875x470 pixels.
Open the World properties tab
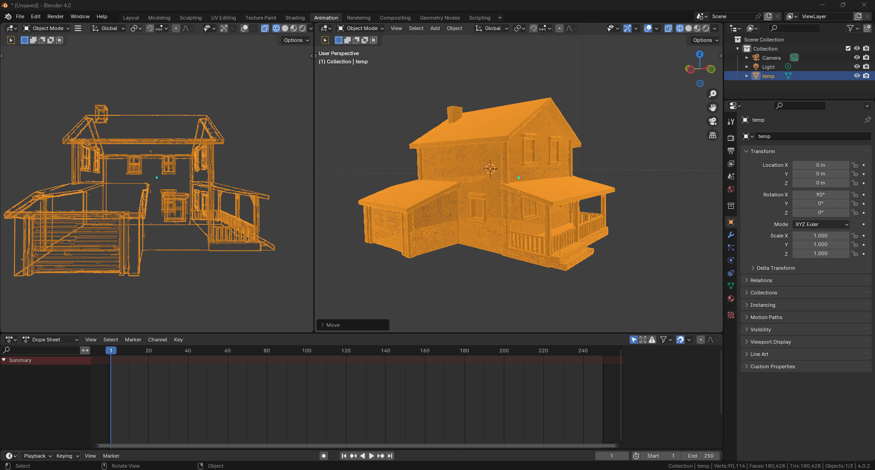(731, 189)
